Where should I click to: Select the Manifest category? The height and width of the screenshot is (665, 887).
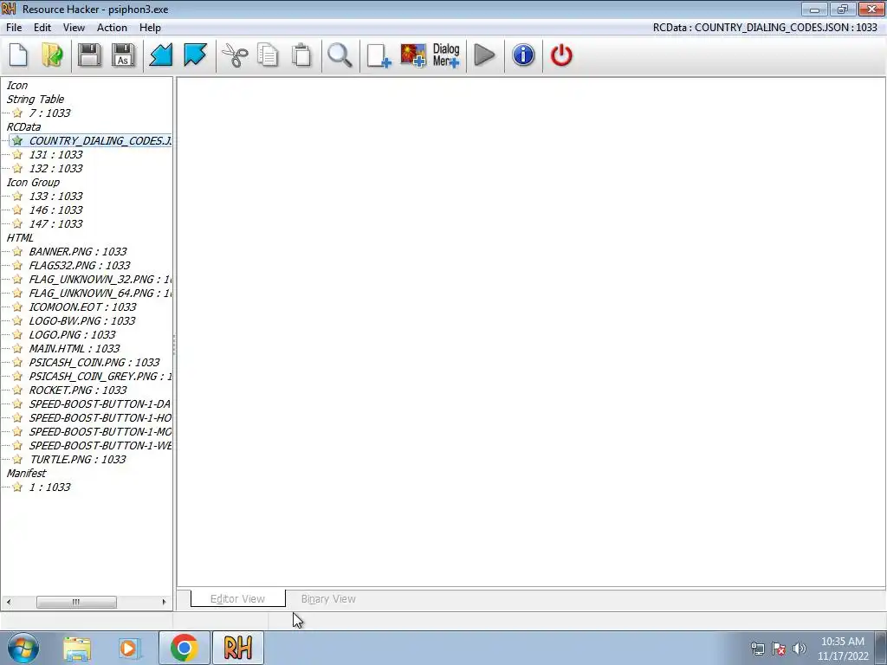pyautogui.click(x=26, y=474)
